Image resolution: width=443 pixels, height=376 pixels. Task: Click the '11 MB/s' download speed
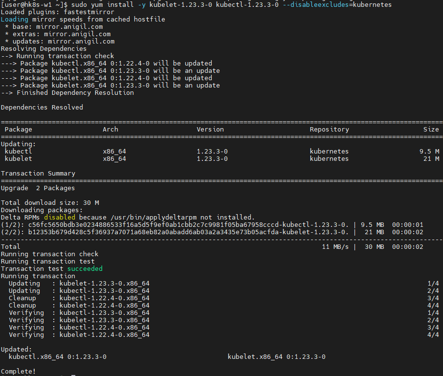pyautogui.click(x=335, y=247)
